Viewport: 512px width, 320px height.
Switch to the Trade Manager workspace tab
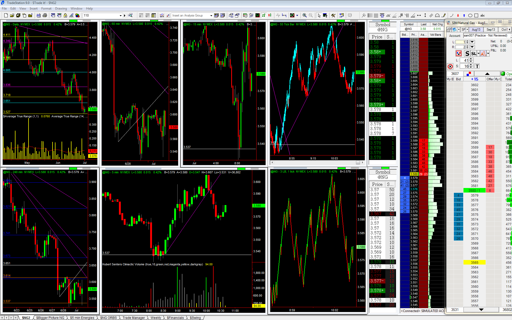coord(134,318)
